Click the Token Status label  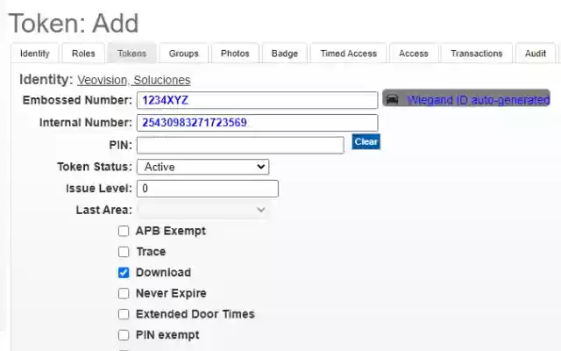coord(95,167)
